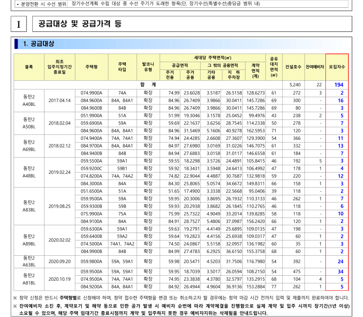Click the section heading '공급대상 및 공급가격 등'

[x=80, y=24]
